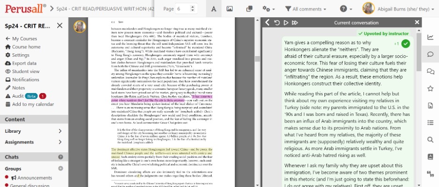Select the figure annotation tool
Viewport: 439px width, 187px height.
229,9
